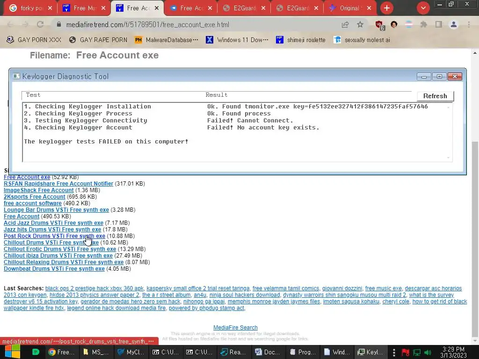The height and width of the screenshot is (359, 479).
Task: Reload the page with the refresh icon
Action: coord(40,24)
